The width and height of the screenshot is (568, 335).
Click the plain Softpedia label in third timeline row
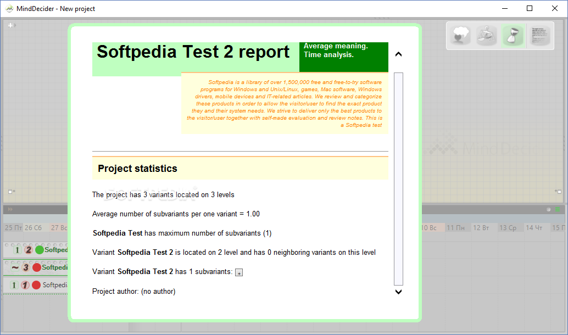55,285
